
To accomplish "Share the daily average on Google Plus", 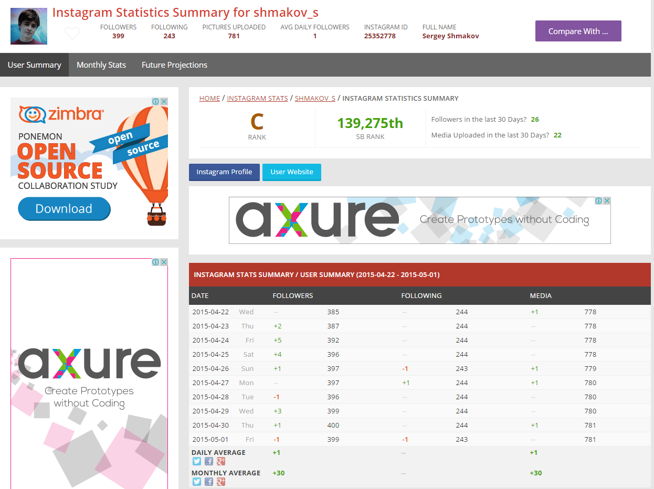I will tap(221, 461).
